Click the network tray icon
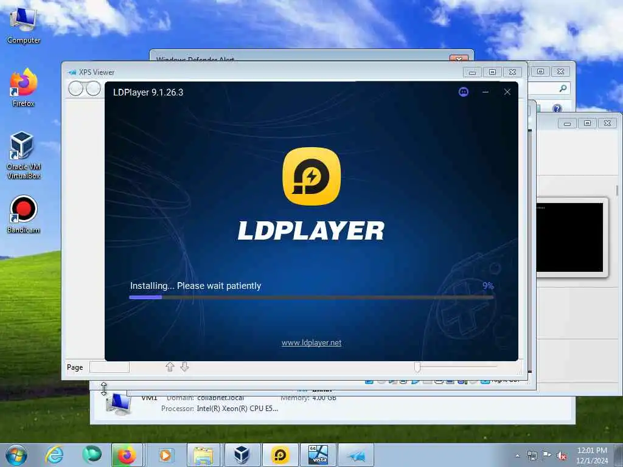The image size is (623, 467). click(532, 455)
